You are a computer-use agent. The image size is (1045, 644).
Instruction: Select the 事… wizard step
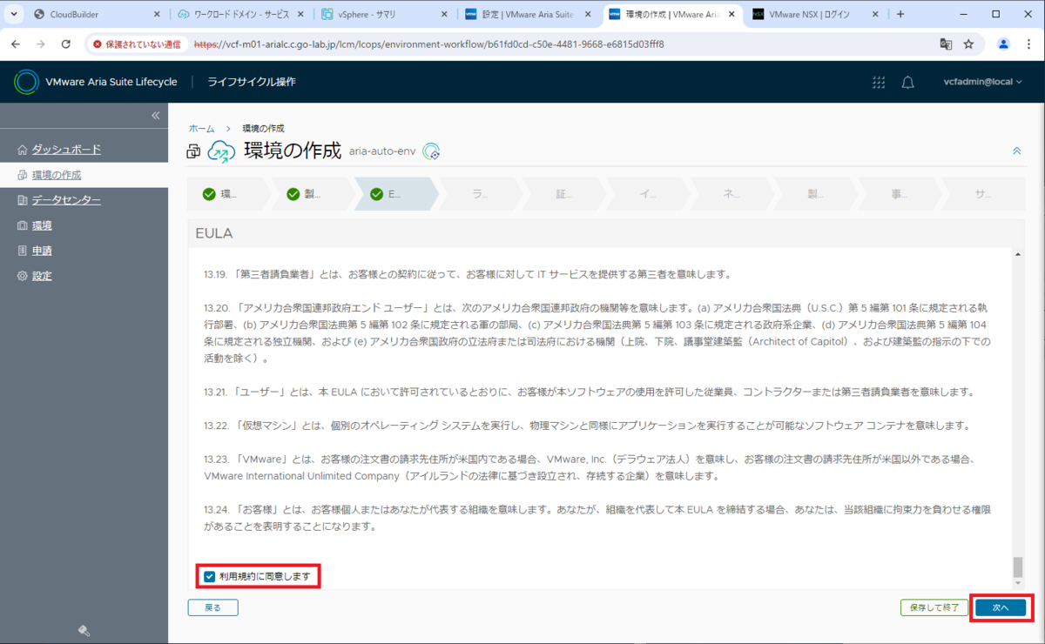click(x=900, y=194)
